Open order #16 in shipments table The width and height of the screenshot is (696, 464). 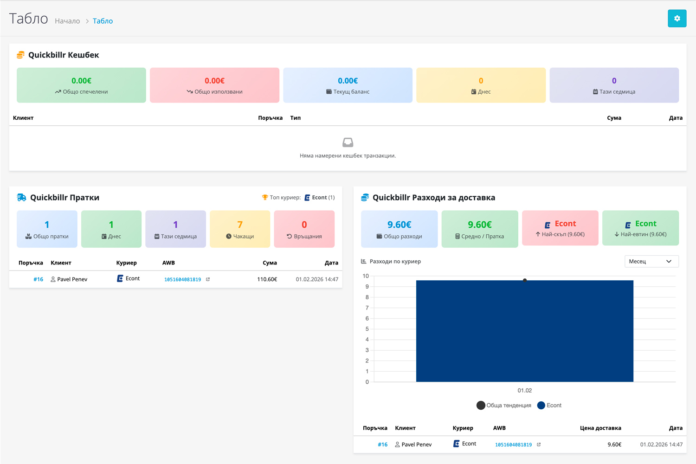pyautogui.click(x=38, y=279)
